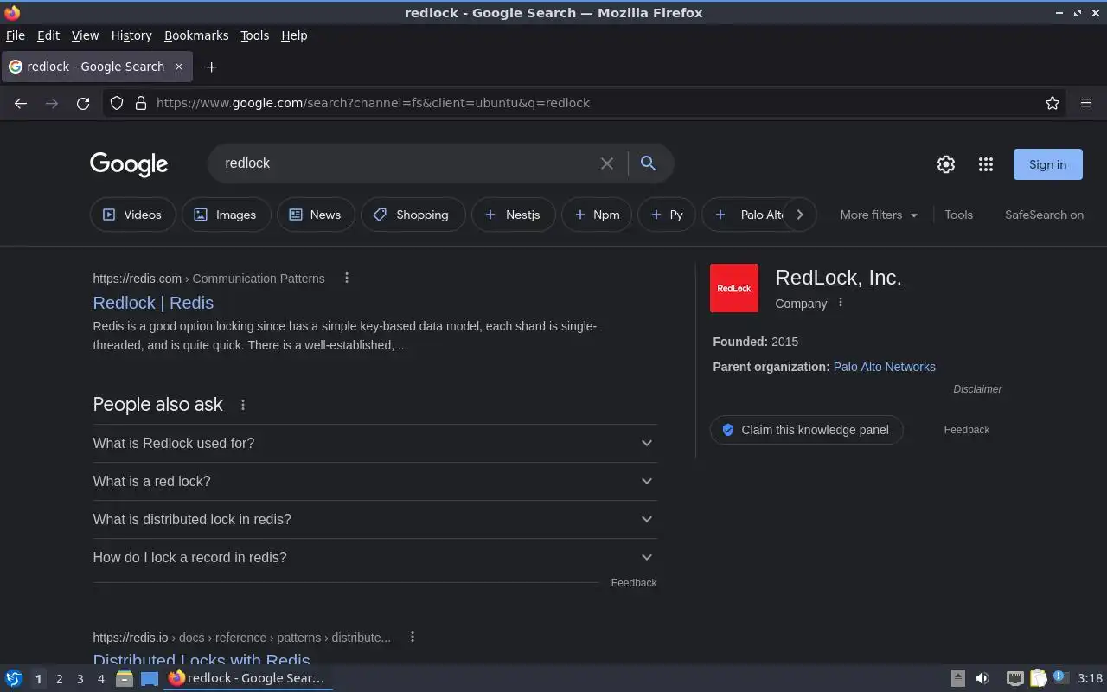The image size is (1107, 692).
Task: Click the RedLock company logo thumbnail
Action: point(734,288)
